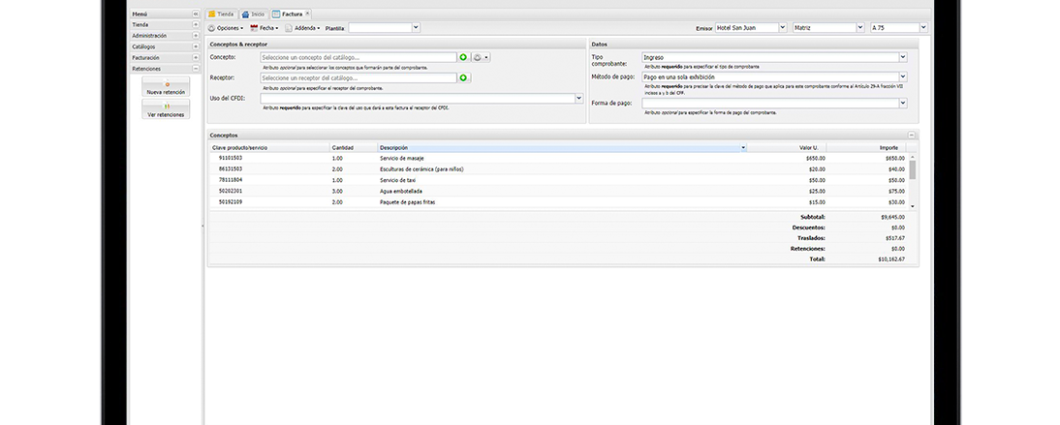This screenshot has height=425, width=1060.
Task: Open the Fecha calendar menu
Action: coord(263,28)
